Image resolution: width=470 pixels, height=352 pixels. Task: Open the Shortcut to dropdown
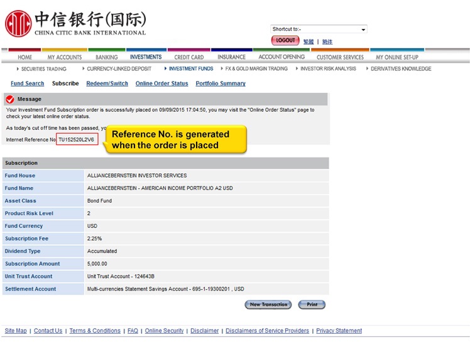319,29
